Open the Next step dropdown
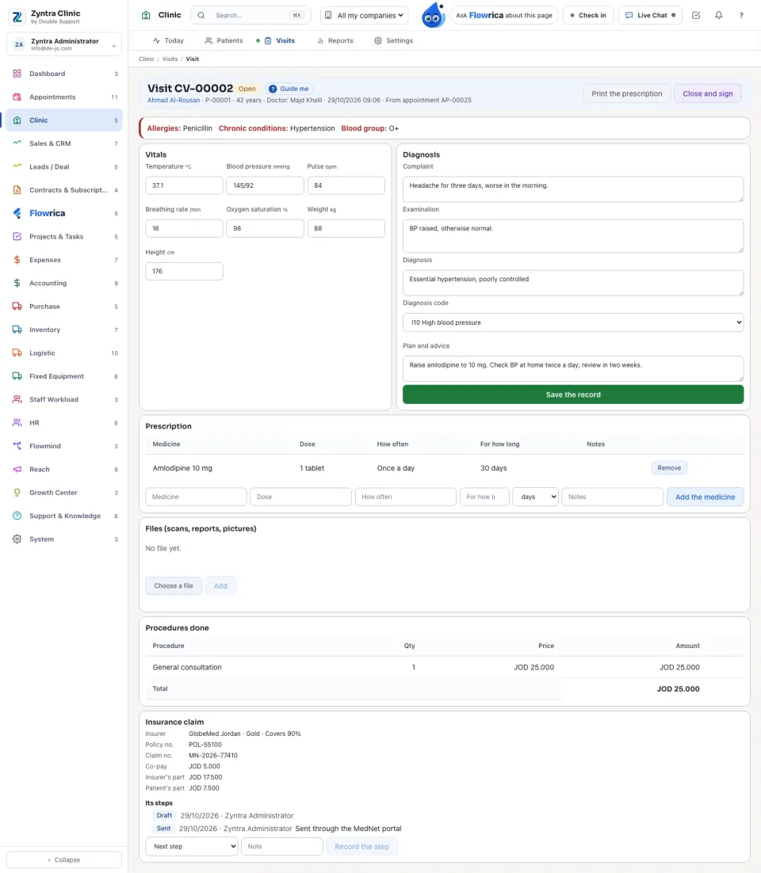The width and height of the screenshot is (761, 873). [x=192, y=846]
